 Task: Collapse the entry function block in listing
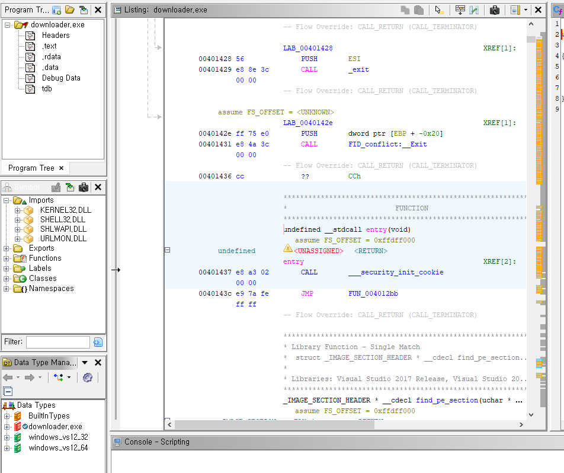pyautogui.click(x=167, y=250)
